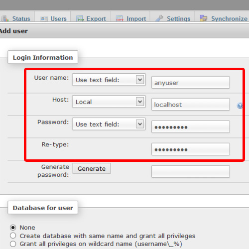Click the Settings wrench icon
Image resolution: width=249 pixels, height=249 pixels.
point(159,18)
